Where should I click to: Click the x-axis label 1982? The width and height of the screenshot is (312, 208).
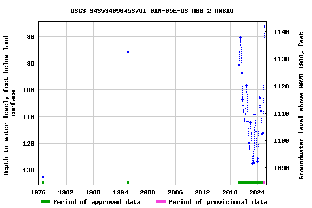(66, 192)
